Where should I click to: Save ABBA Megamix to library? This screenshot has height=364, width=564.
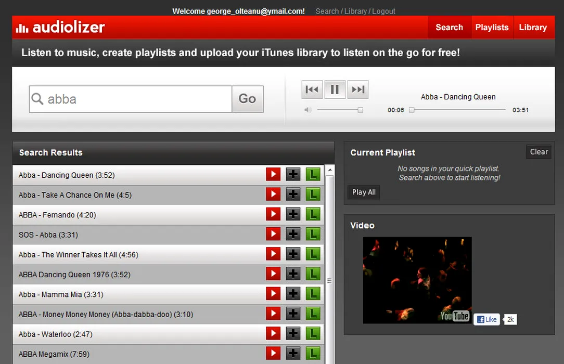coord(313,353)
